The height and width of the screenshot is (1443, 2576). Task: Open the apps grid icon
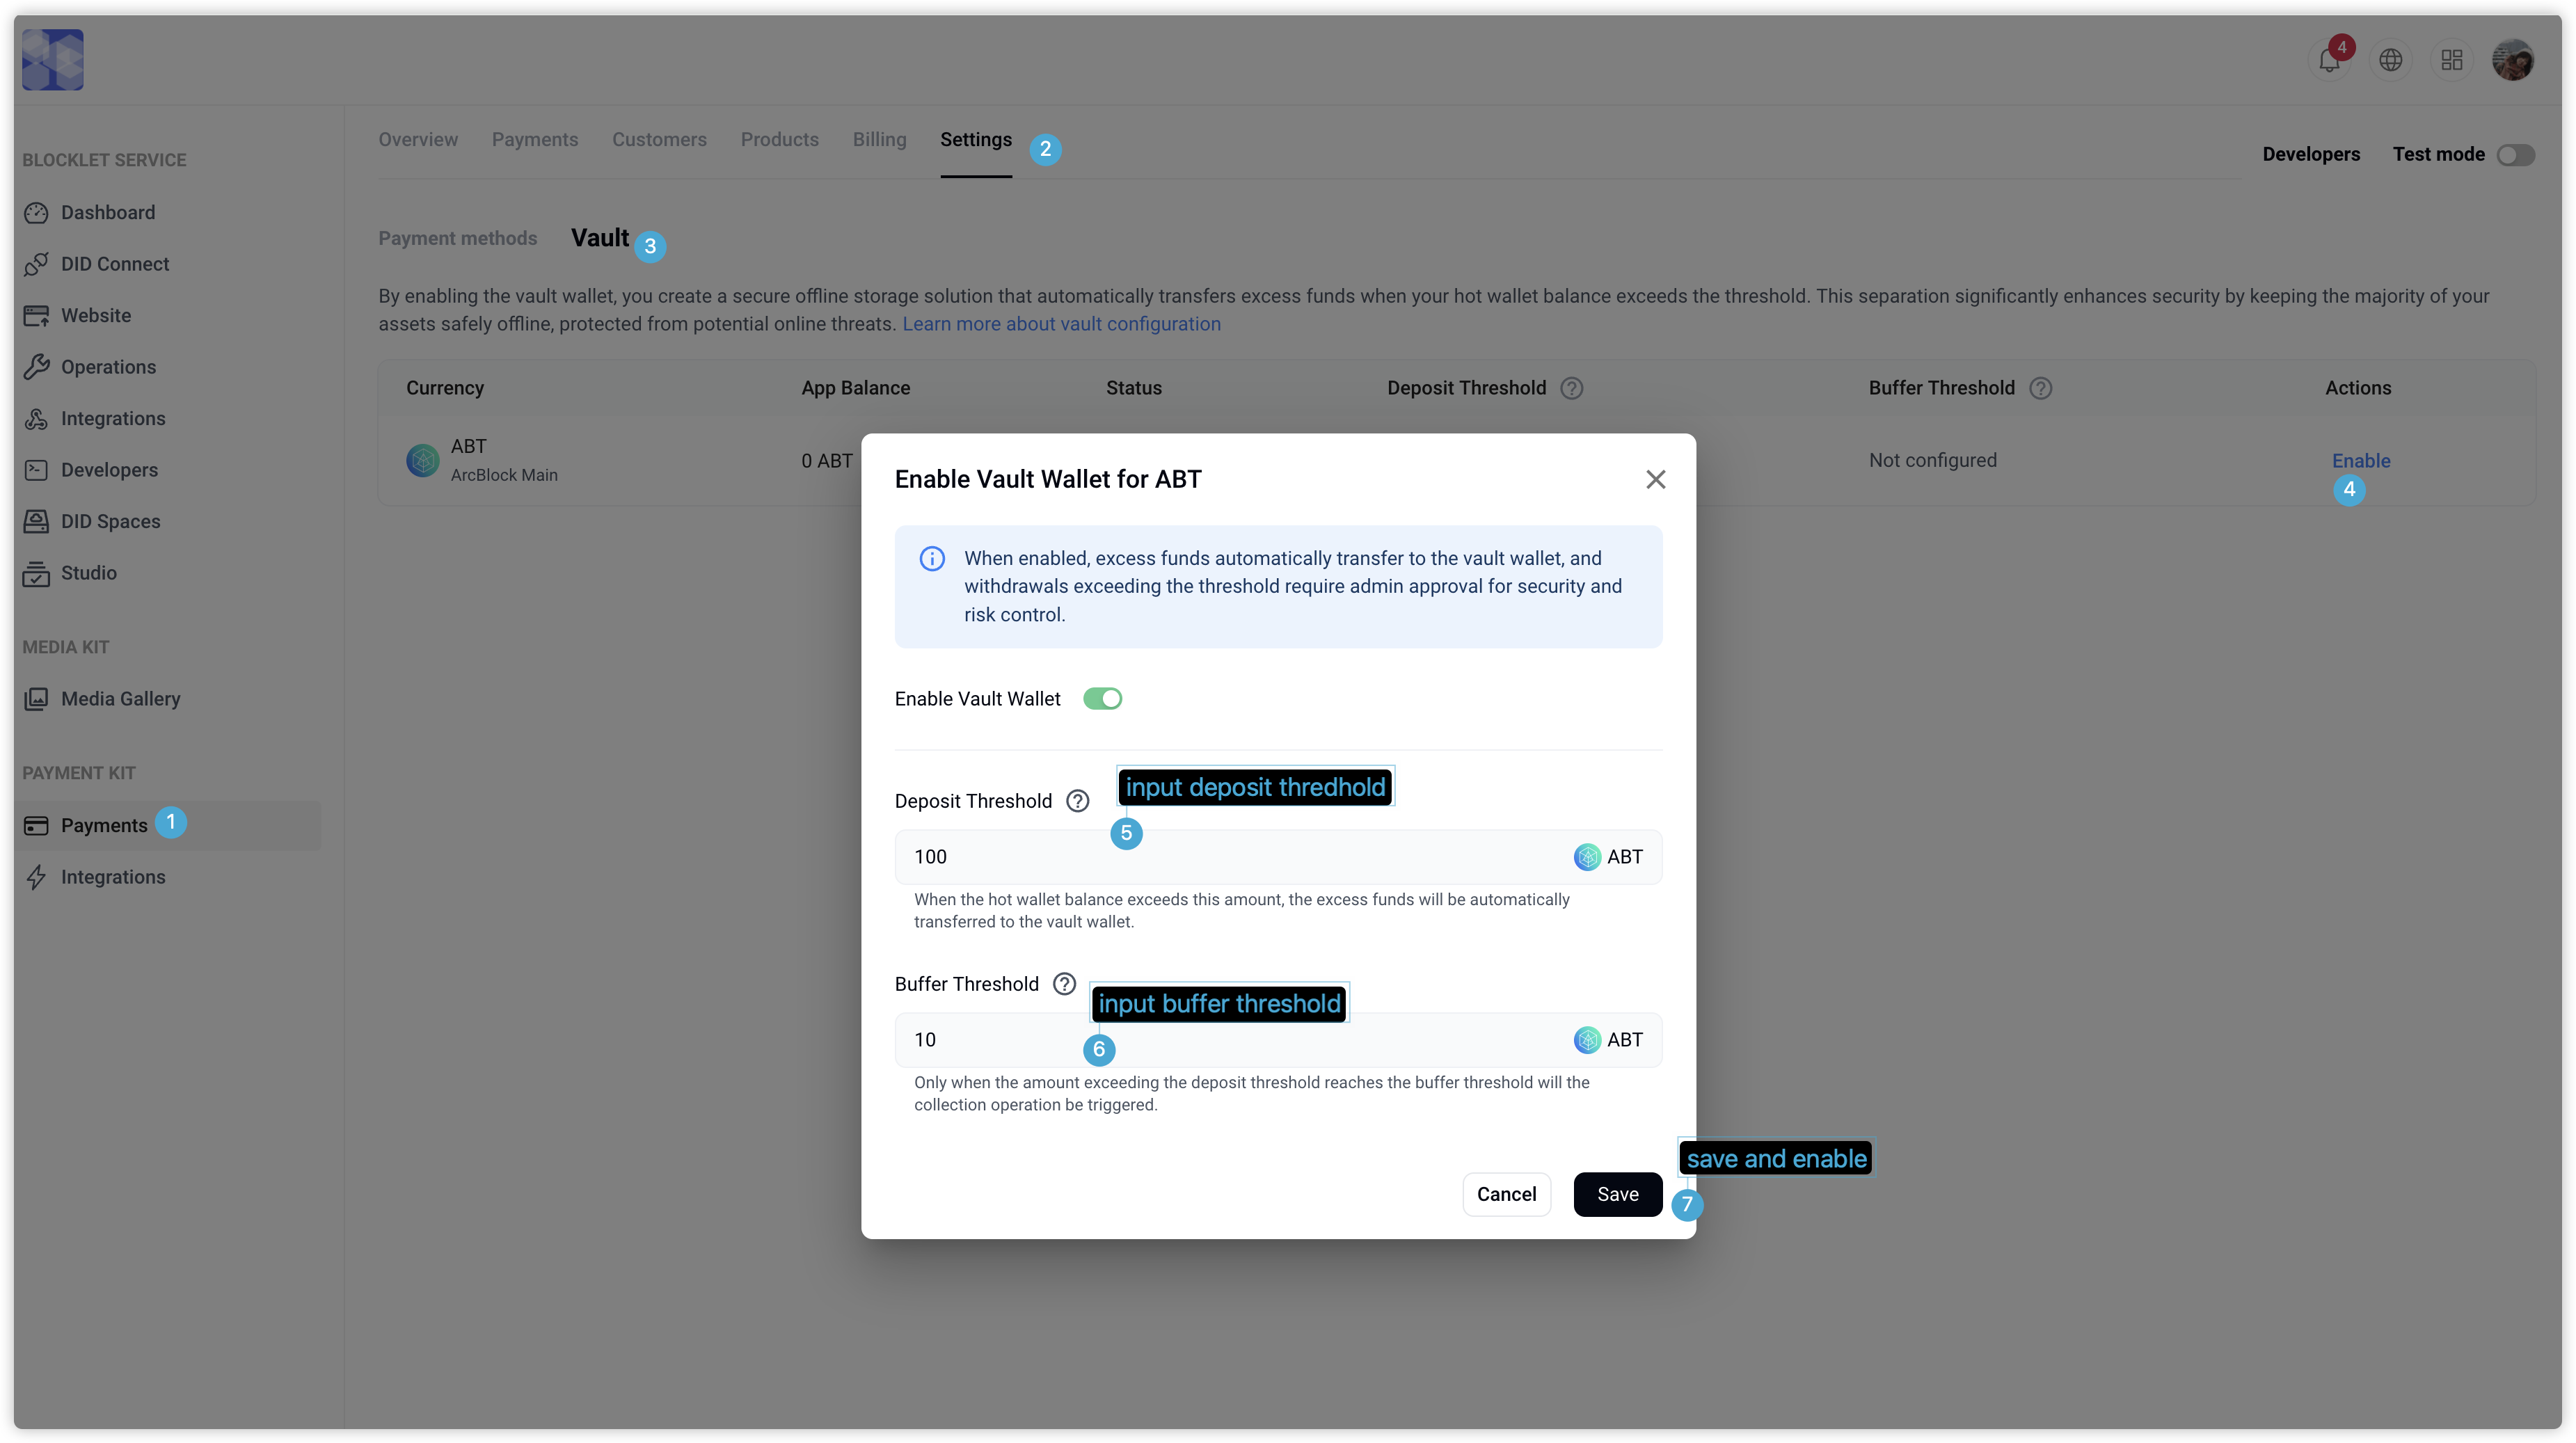2451,61
